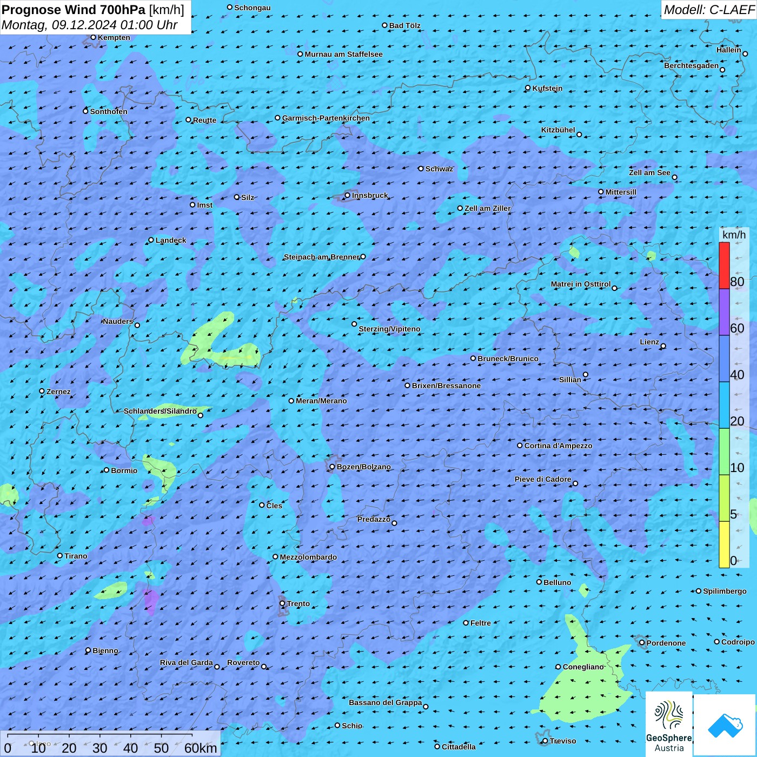Click the Kufstein city label

(547, 88)
